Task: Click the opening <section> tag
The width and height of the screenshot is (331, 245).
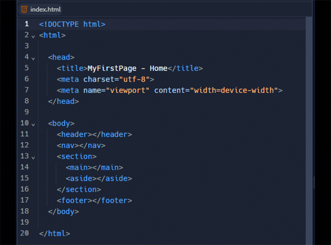Action: pos(77,157)
